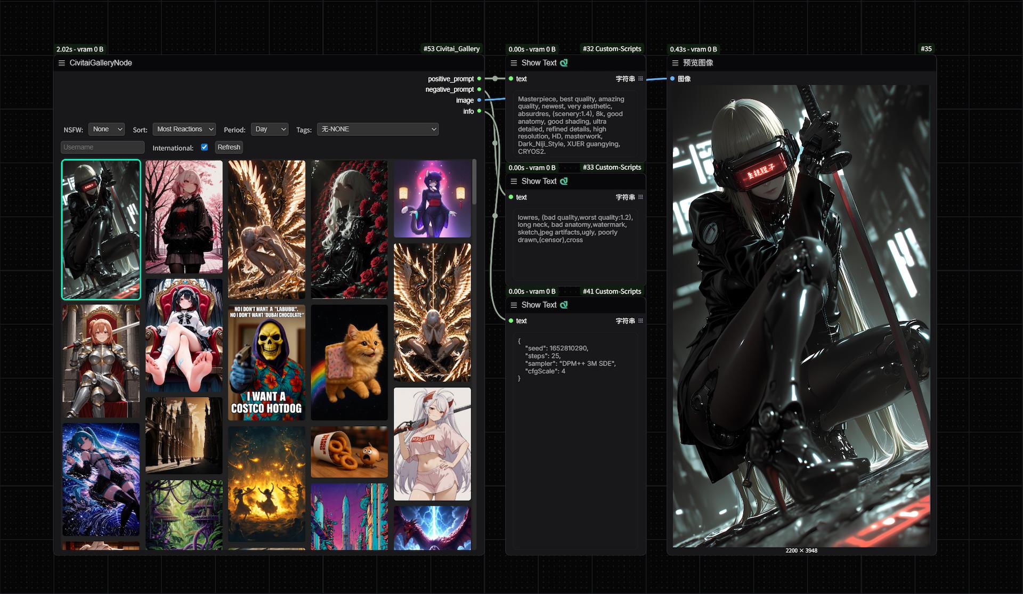
Task: Click the gallery's vertical scrollbar thumb
Action: (x=474, y=182)
